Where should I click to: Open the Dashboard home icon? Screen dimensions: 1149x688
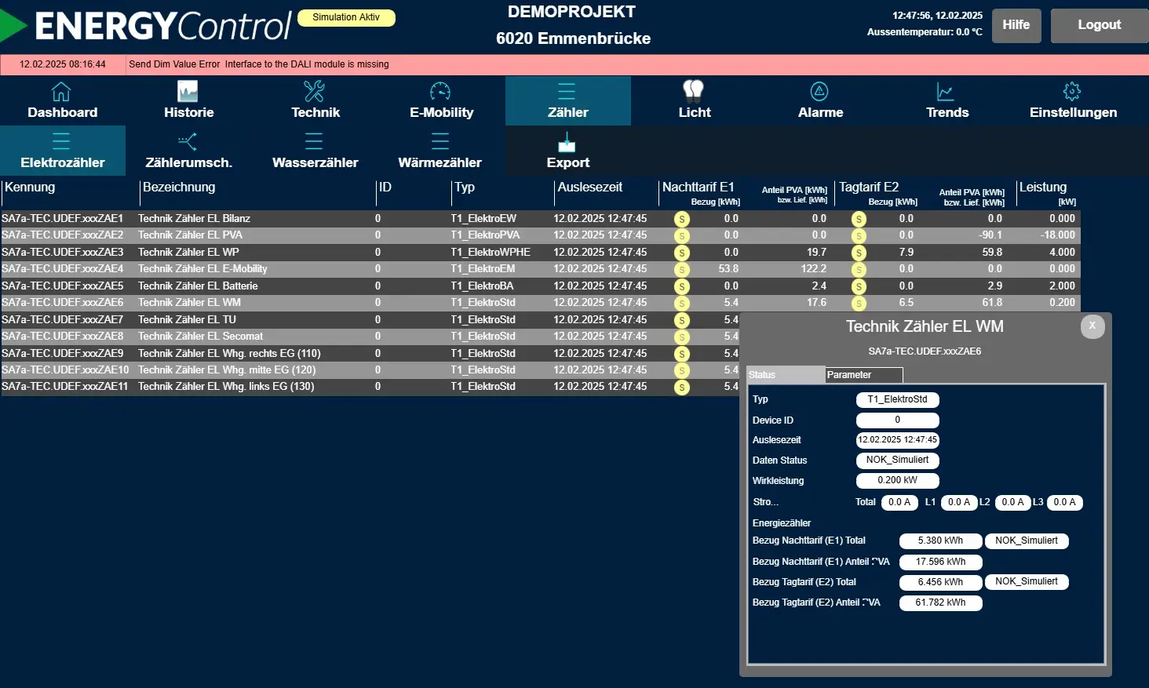(x=61, y=92)
